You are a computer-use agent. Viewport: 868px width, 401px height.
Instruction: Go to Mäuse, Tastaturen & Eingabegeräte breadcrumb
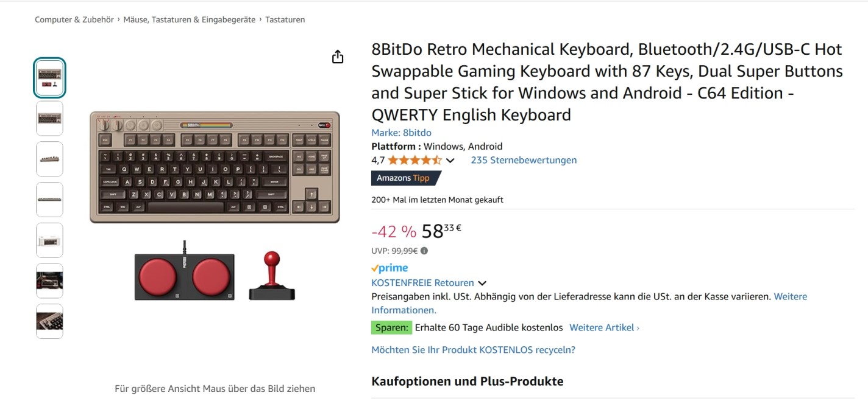190,19
